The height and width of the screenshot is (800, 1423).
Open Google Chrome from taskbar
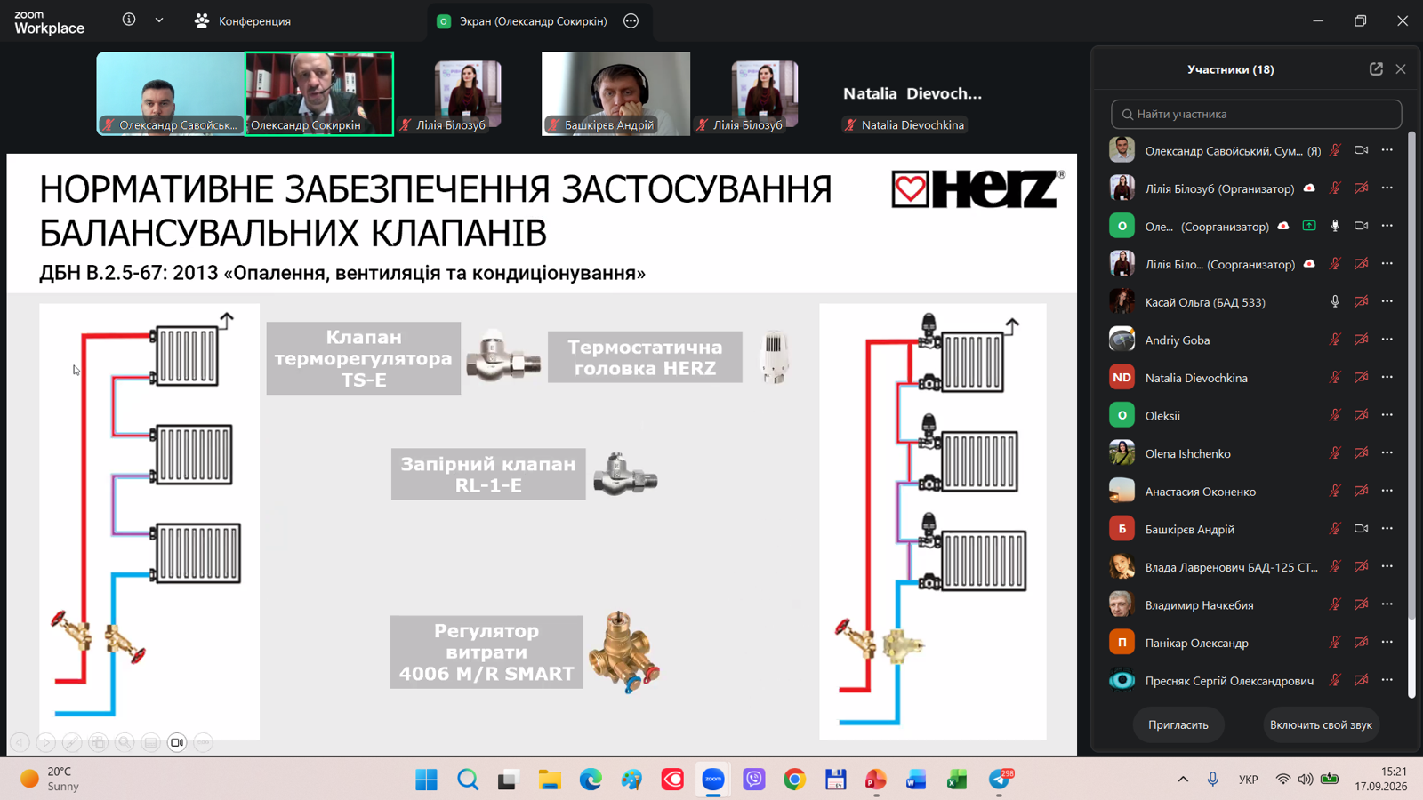point(794,780)
